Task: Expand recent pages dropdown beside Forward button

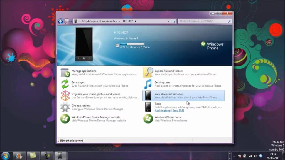Action: tap(71, 21)
